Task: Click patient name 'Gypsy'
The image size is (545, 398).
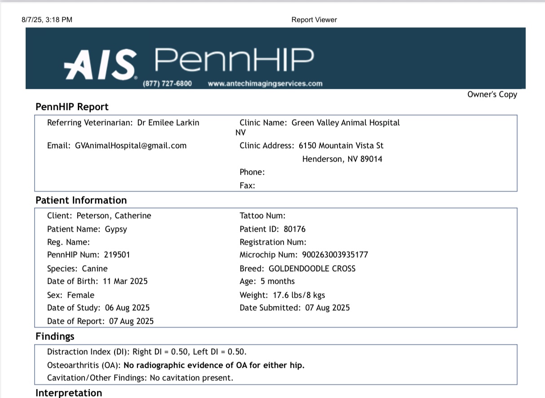Action: pyautogui.click(x=116, y=229)
